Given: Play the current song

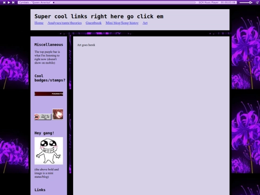Looking at the screenshot, I should pyautogui.click(x=9, y=2).
